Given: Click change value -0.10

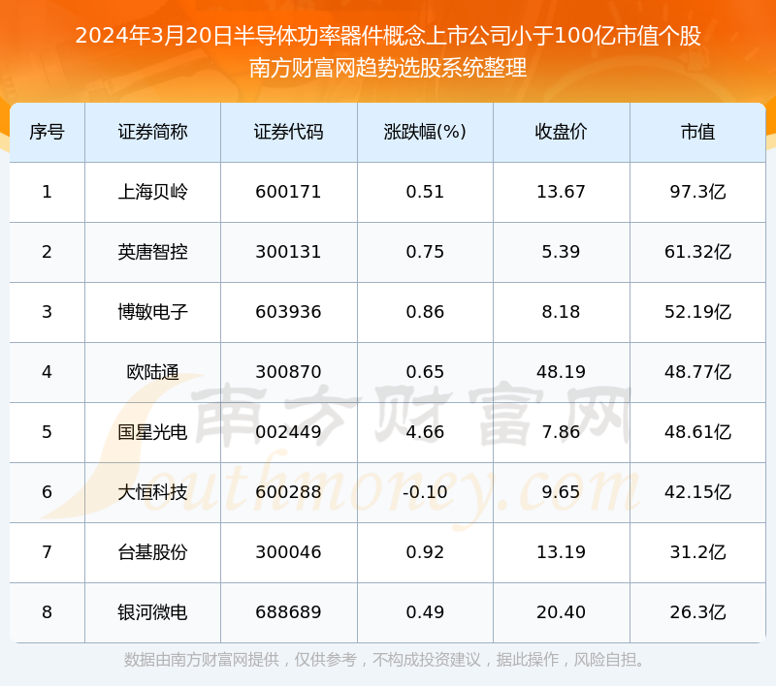Looking at the screenshot, I should coord(425,492).
